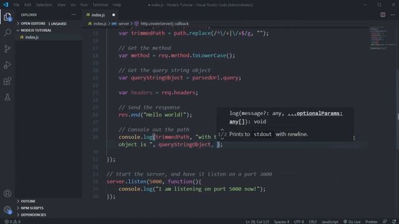399x224 pixels.
Task: Open the Accounts icon in activity bar
Action: click(x=7, y=194)
